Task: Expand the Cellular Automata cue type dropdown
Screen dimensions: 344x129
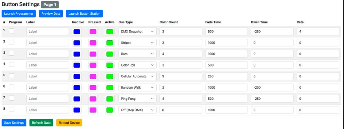Action: [137, 77]
